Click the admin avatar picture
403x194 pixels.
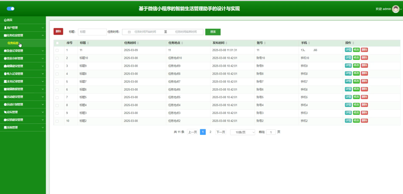click(396, 9)
